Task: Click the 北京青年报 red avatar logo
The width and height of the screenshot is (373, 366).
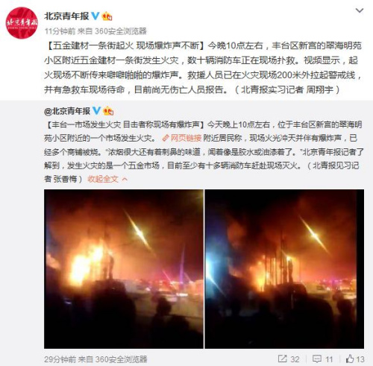Action: point(22,23)
